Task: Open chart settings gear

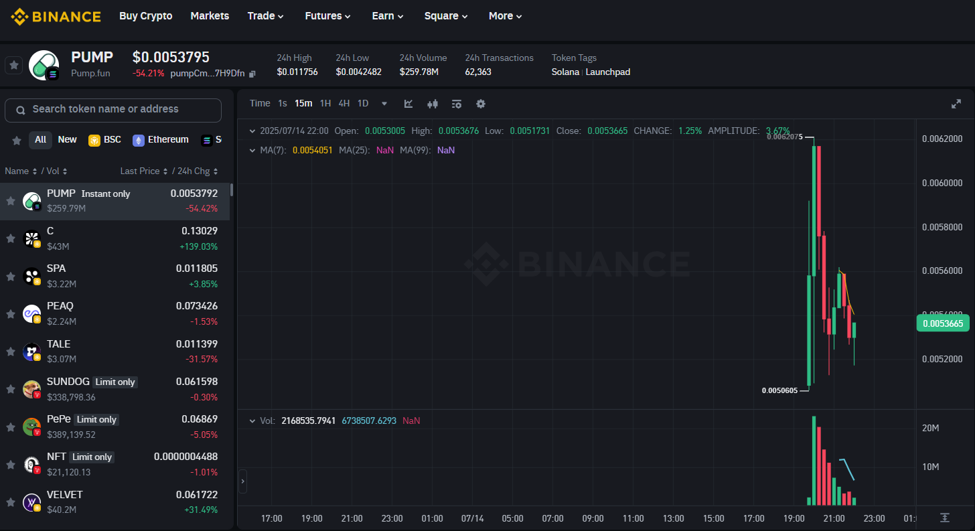Action: [481, 104]
